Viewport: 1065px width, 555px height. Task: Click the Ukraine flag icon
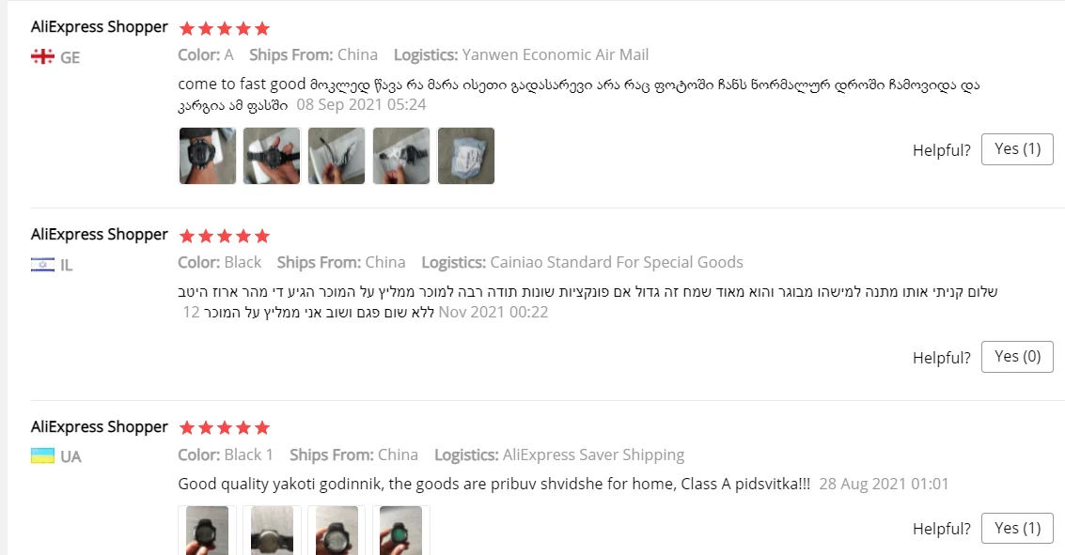(42, 456)
